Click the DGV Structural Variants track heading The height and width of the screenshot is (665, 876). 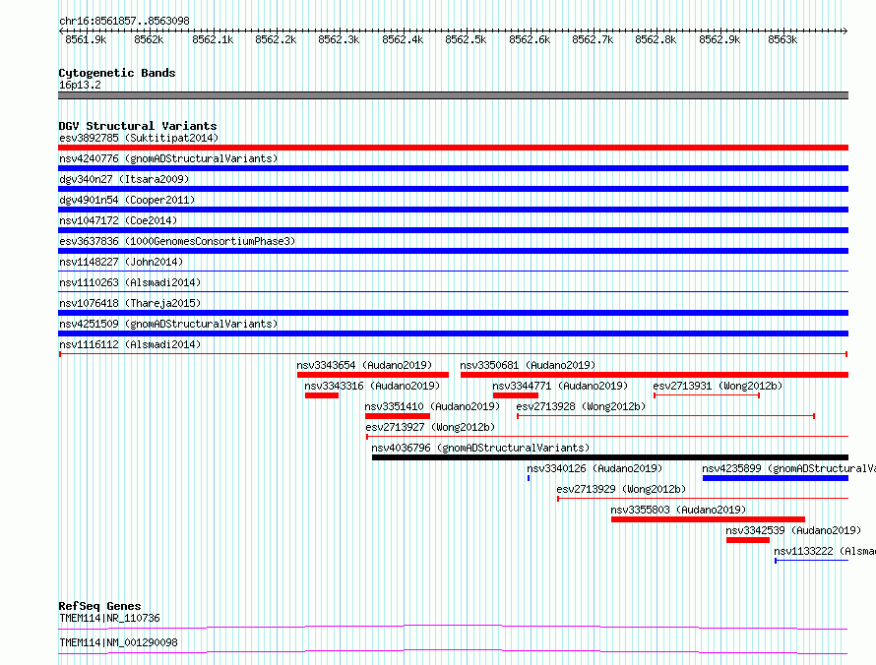(138, 126)
